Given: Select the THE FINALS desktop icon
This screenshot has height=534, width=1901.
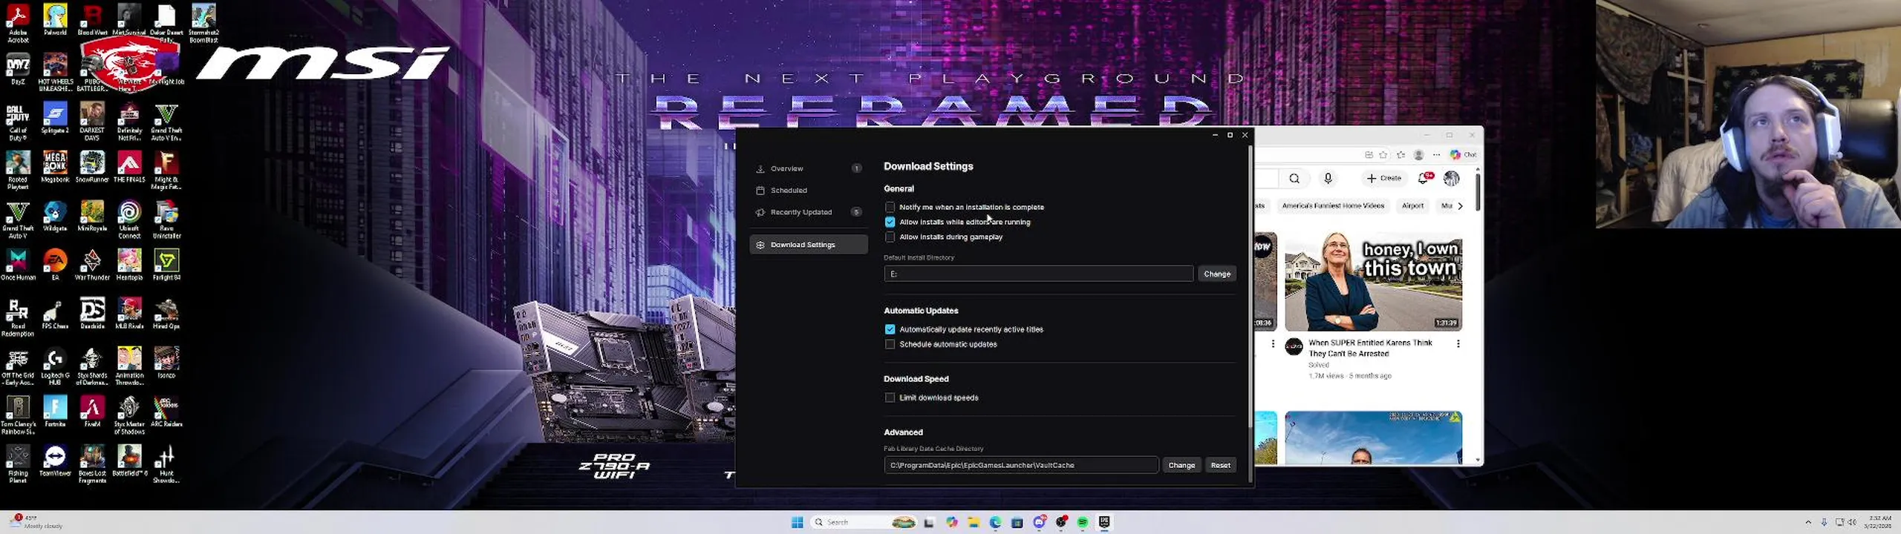Looking at the screenshot, I should click(129, 167).
